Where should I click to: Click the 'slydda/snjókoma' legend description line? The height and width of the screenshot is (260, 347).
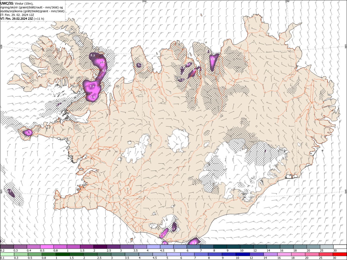(32, 11)
